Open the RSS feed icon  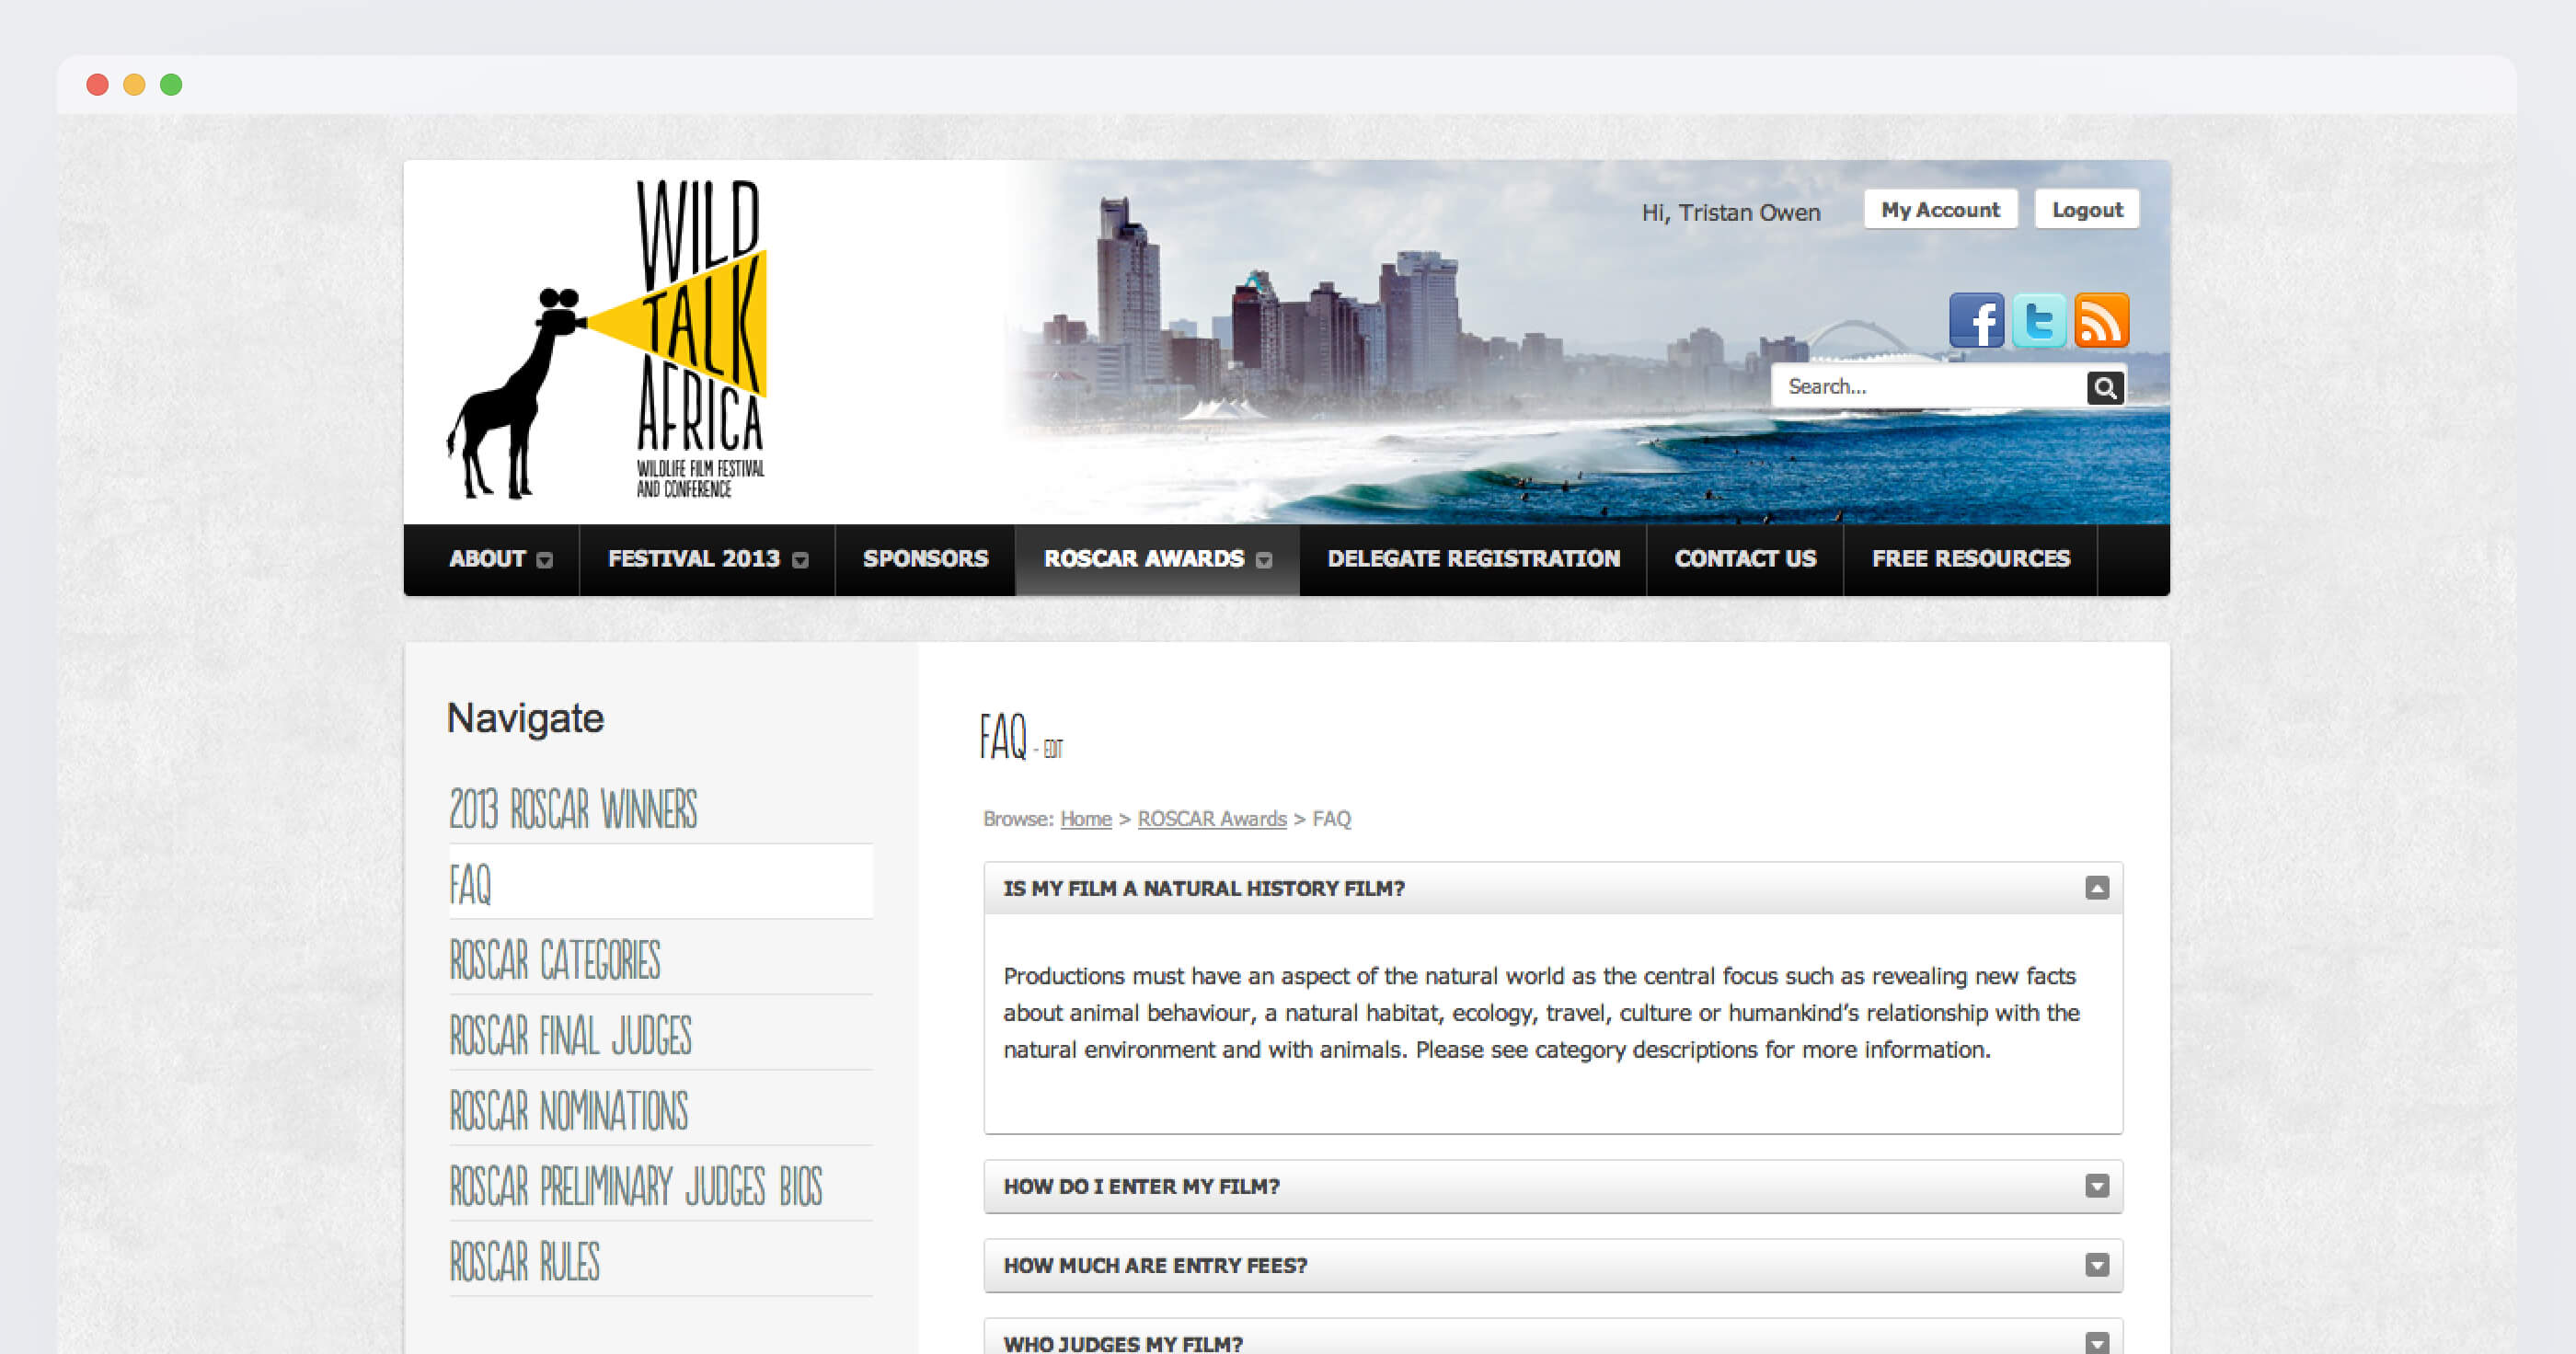click(2102, 321)
